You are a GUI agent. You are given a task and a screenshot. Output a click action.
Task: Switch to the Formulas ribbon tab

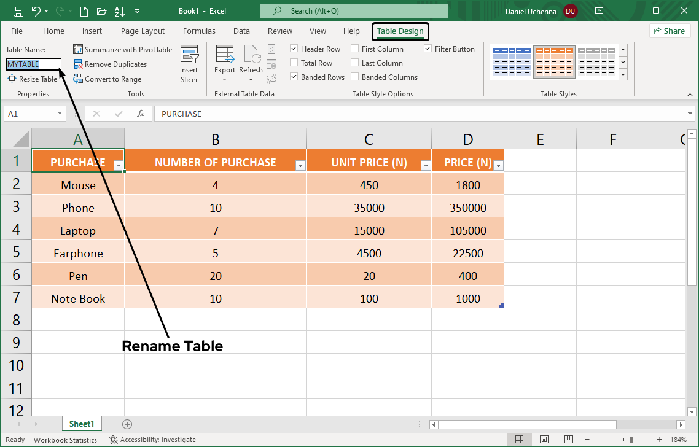[x=199, y=31]
